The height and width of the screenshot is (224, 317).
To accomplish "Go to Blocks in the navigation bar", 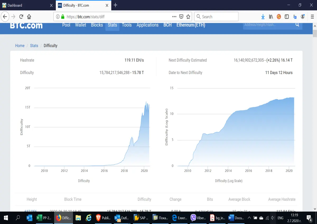I will [x=97, y=25].
